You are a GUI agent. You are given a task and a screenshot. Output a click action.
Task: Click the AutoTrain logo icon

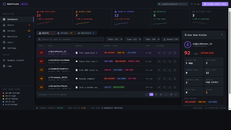pyautogui.click(x=4, y=4)
